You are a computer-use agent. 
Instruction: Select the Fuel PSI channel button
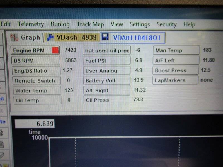point(107,60)
